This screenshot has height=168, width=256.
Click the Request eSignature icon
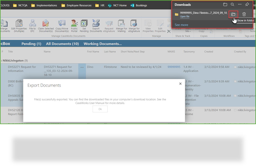(109, 26)
